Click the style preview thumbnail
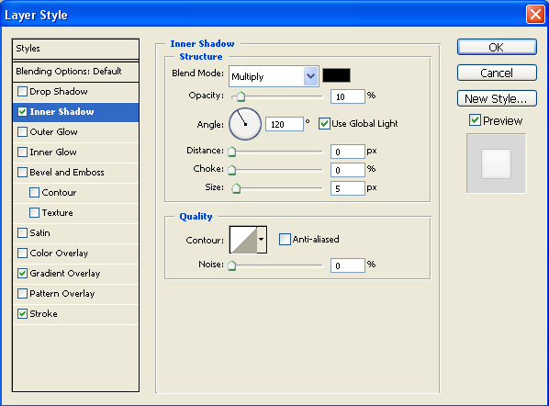This screenshot has width=549, height=406. coord(496,164)
